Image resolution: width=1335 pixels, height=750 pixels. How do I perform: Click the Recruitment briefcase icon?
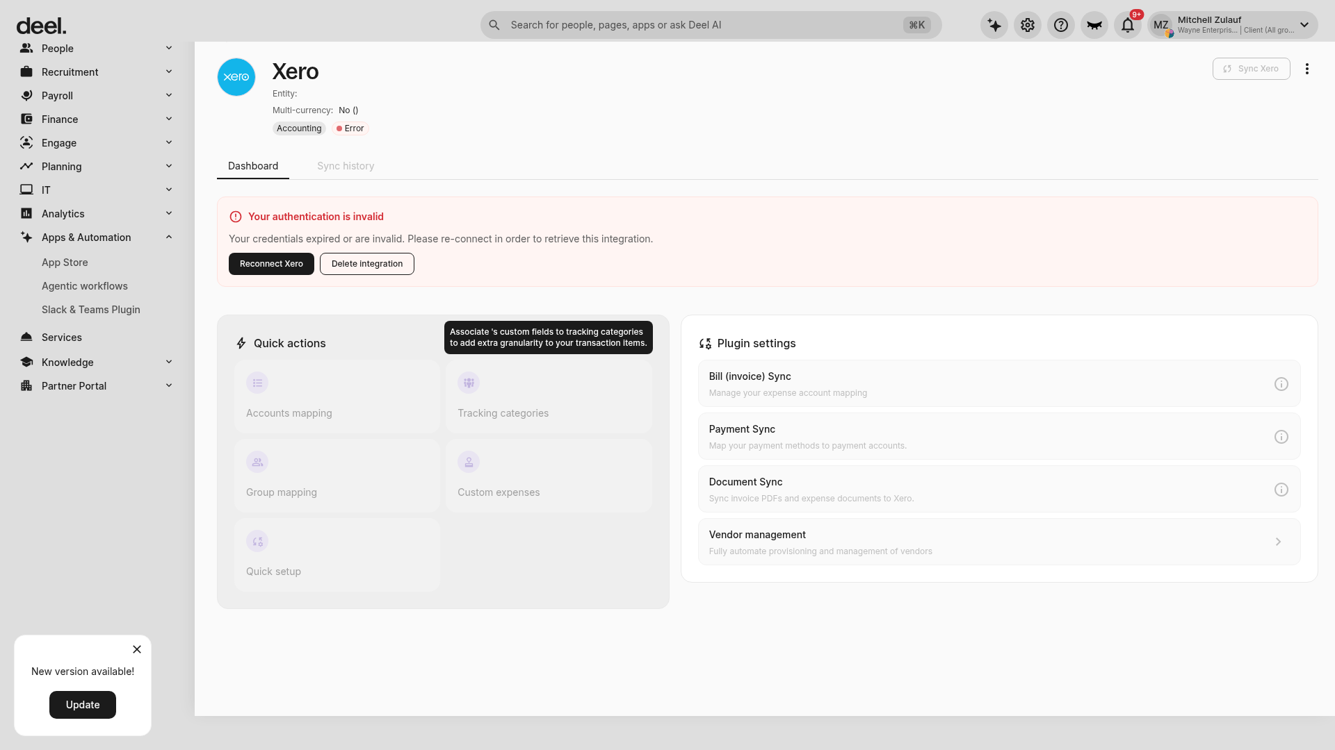26,72
